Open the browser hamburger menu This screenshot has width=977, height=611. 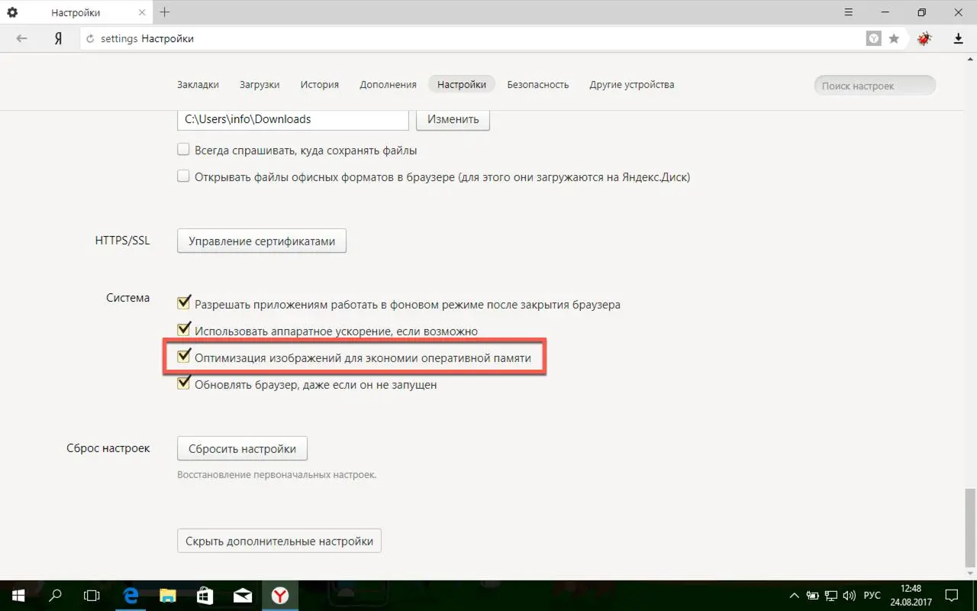[x=850, y=12]
